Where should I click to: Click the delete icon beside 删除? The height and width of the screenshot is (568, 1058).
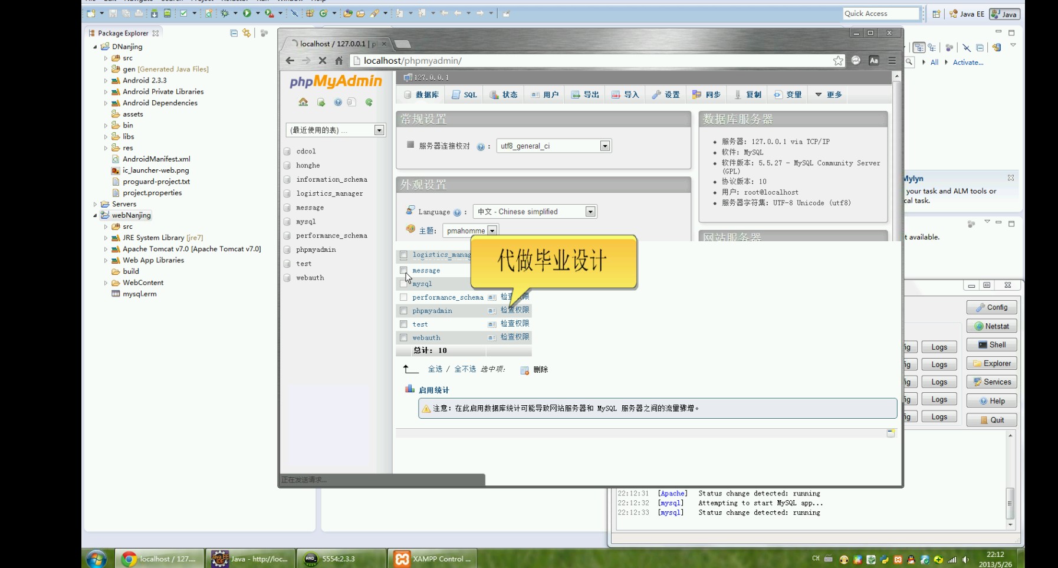524,370
